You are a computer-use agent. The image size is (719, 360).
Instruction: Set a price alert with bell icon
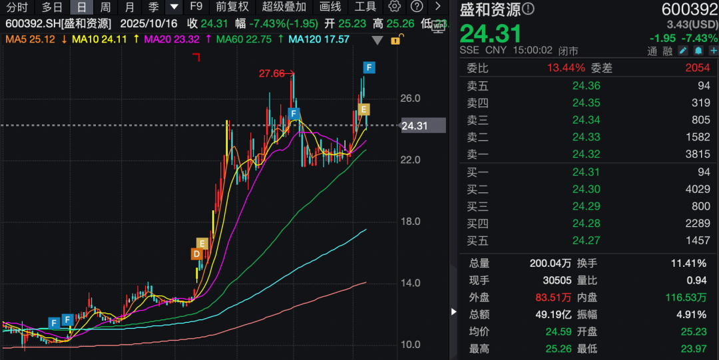pos(698,51)
